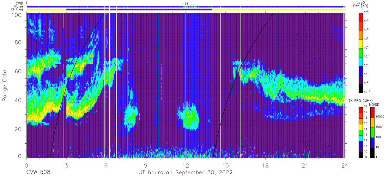Click the 14 value on TX FRQ legend
This screenshot has height=179, width=388.
click(366, 129)
